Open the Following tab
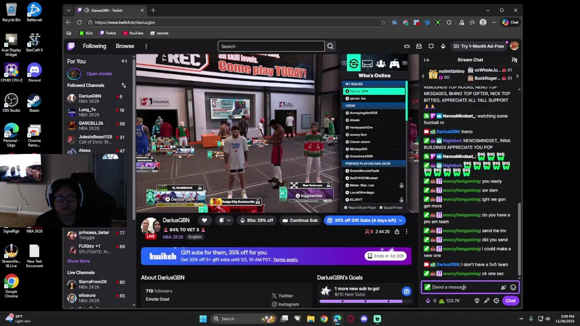This screenshot has height=326, width=580. [x=94, y=46]
